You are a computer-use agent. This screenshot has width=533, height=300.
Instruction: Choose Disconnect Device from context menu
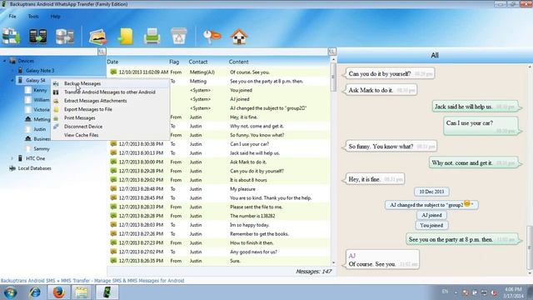point(110,126)
